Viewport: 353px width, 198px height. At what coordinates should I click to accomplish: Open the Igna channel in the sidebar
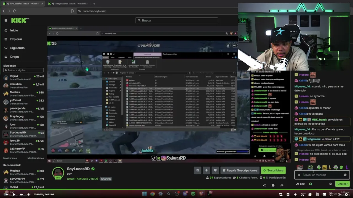(x=23, y=126)
